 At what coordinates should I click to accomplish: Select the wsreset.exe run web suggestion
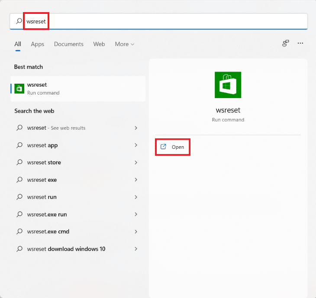click(47, 214)
